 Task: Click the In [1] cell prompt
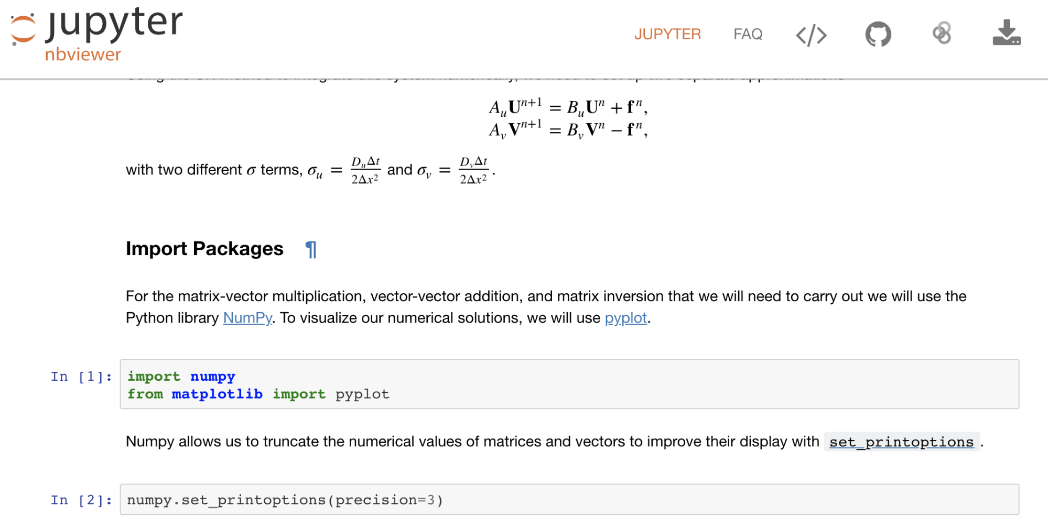coord(81,377)
